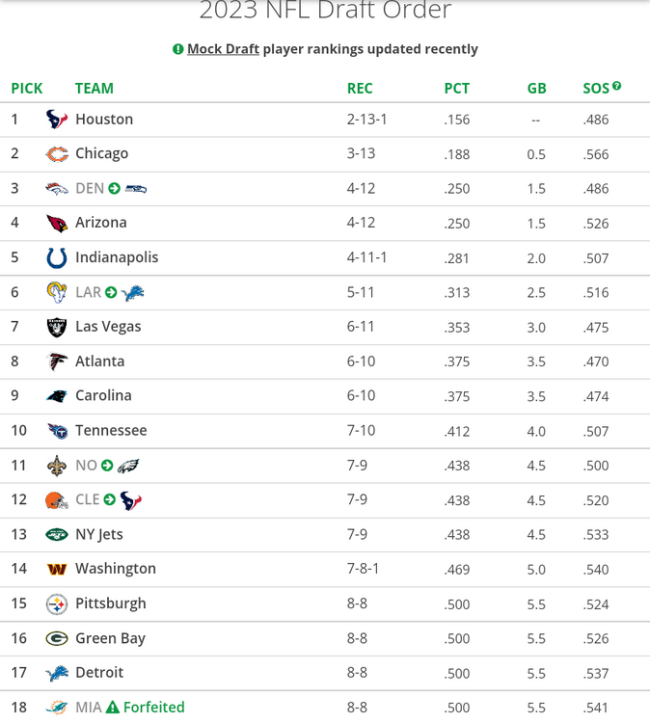Screen dimensions: 650x723
Task: Open the Washington team link
Action: pyautogui.click(x=115, y=569)
